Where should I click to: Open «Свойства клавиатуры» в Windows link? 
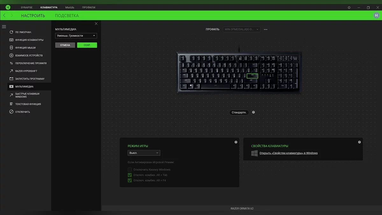(288, 153)
